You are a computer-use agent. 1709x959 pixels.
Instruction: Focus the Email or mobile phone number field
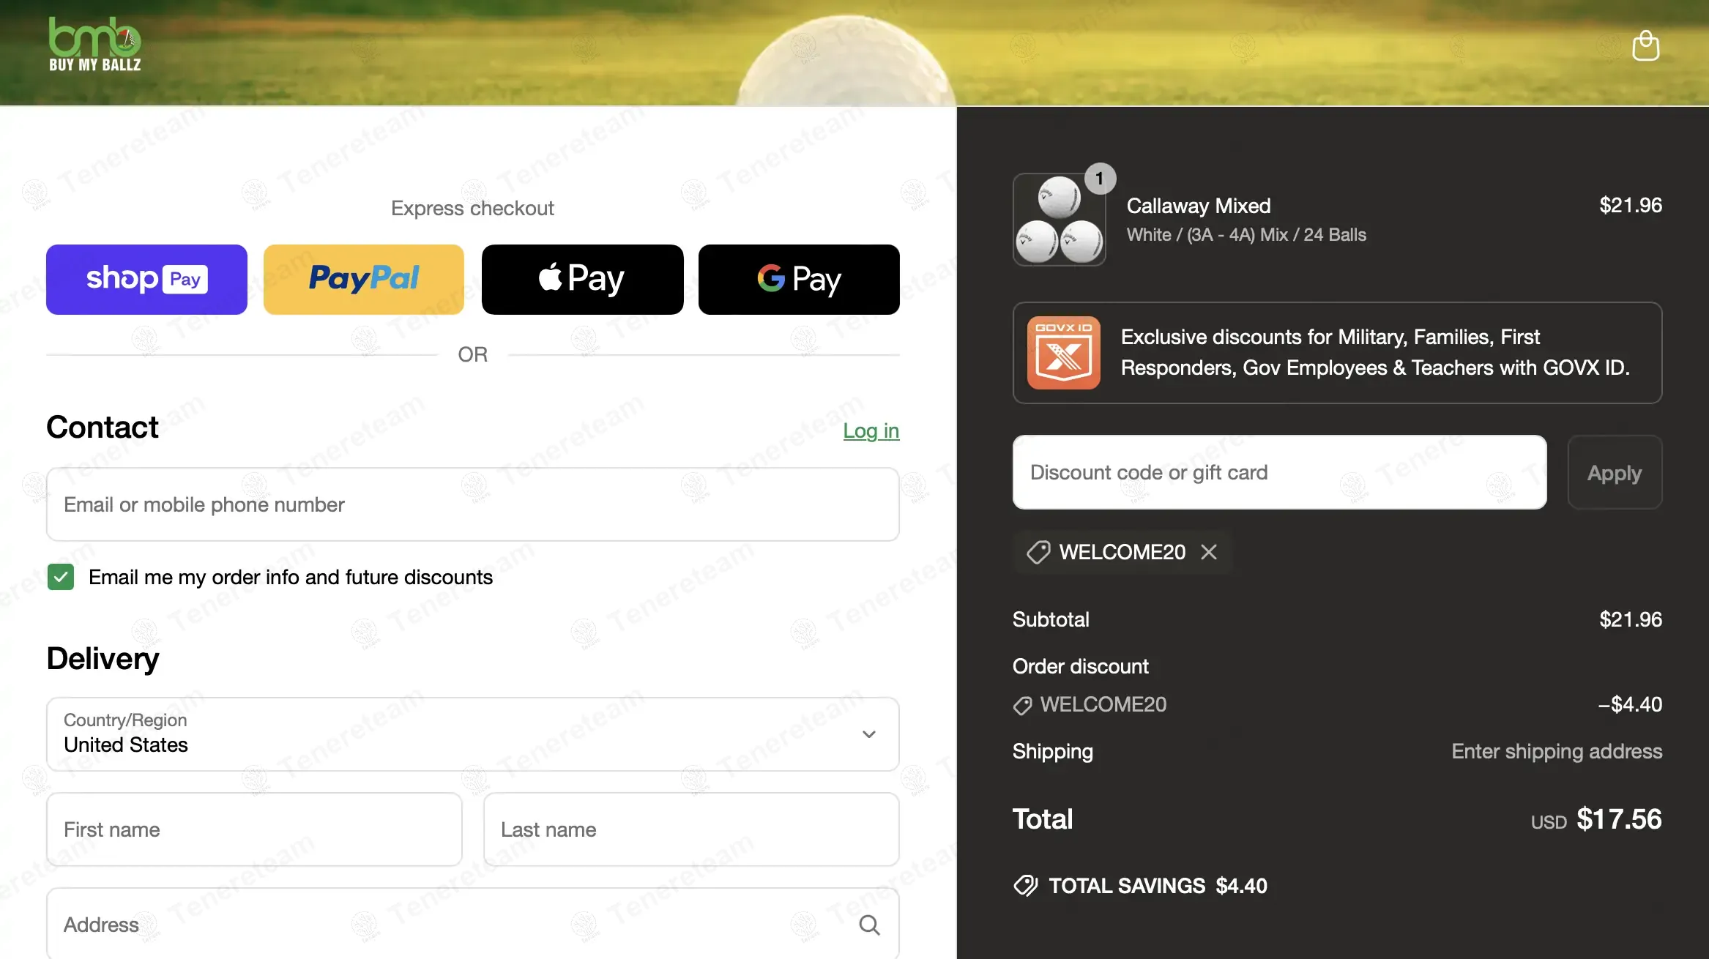(x=473, y=504)
